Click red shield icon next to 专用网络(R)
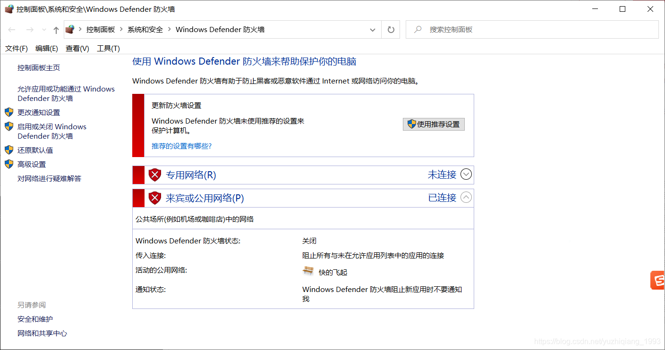The width and height of the screenshot is (665, 350). (x=155, y=175)
